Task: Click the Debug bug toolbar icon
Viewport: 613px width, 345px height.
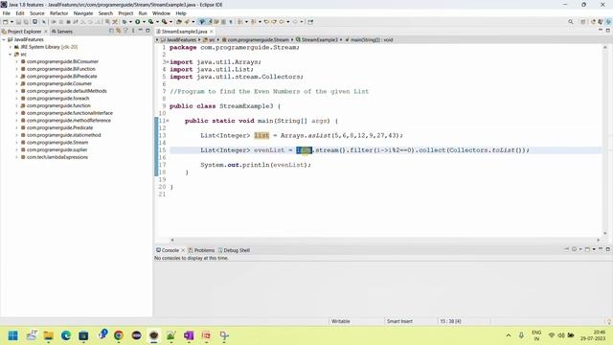Action: point(125,22)
